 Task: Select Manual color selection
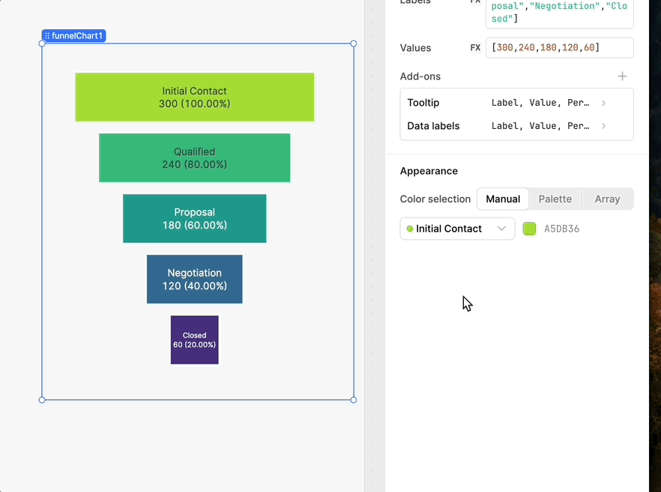(502, 199)
